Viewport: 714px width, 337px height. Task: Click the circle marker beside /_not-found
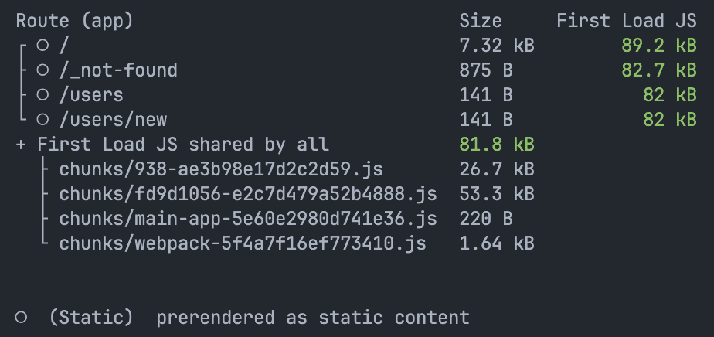(x=43, y=70)
